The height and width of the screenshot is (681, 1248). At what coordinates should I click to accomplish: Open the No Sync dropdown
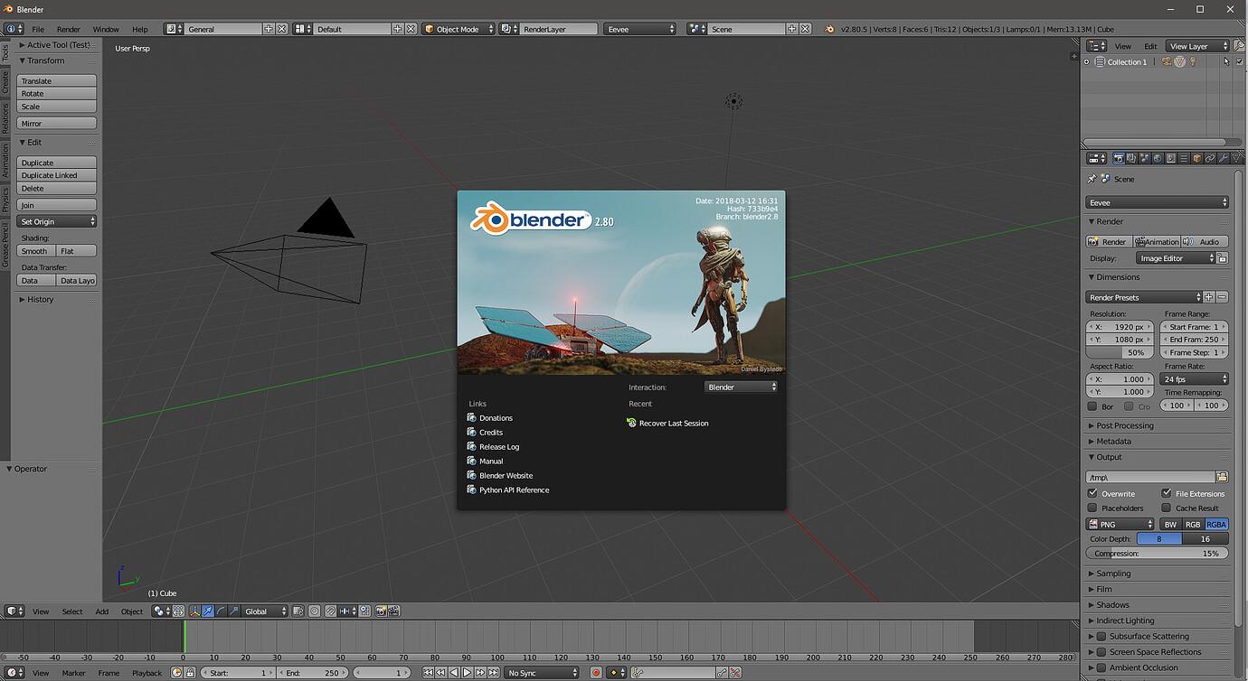542,673
